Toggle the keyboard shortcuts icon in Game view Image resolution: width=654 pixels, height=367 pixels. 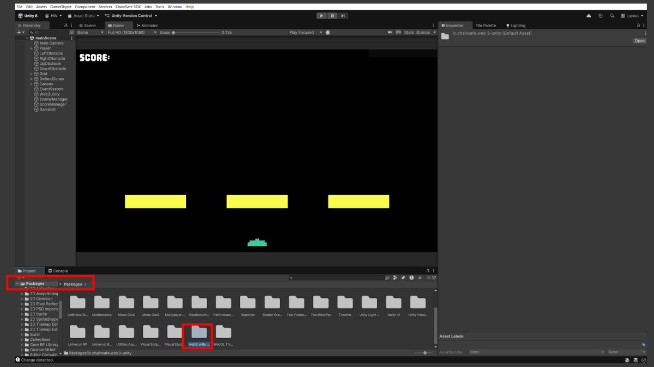(x=398, y=33)
